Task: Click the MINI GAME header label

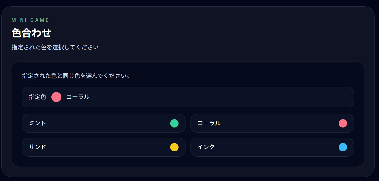Action: coord(31,20)
